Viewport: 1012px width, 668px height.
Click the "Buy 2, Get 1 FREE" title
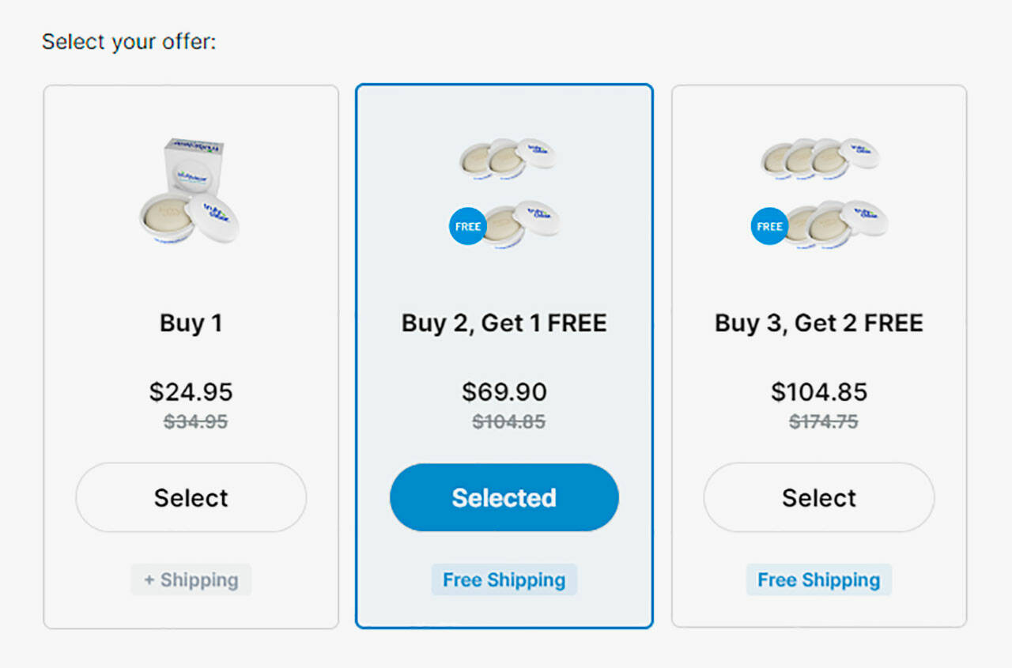(504, 323)
